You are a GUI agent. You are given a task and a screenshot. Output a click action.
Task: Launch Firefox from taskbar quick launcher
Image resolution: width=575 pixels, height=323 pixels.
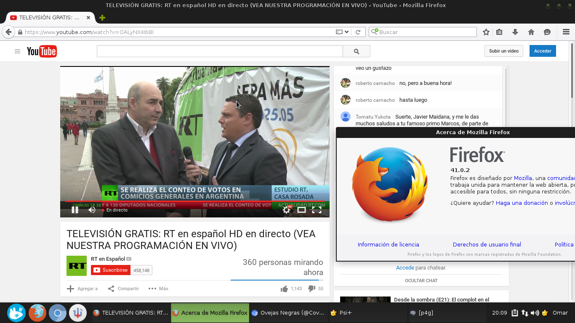click(x=37, y=313)
